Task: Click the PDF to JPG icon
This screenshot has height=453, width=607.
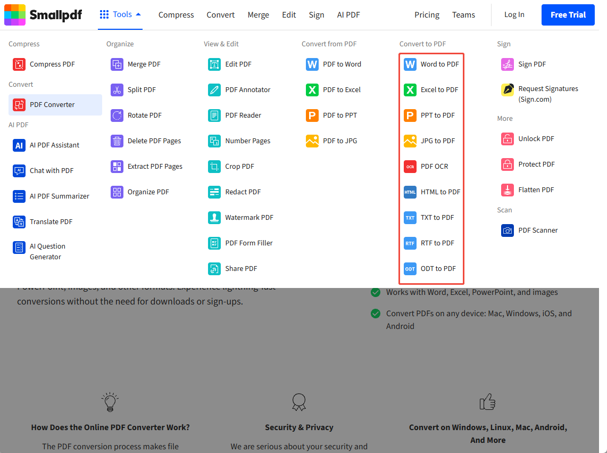Action: point(312,141)
